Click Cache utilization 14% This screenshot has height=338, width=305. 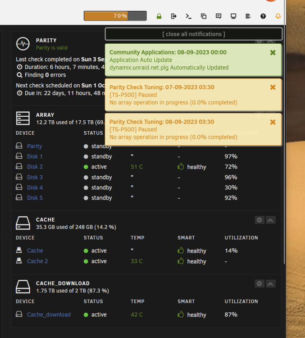[231, 251]
